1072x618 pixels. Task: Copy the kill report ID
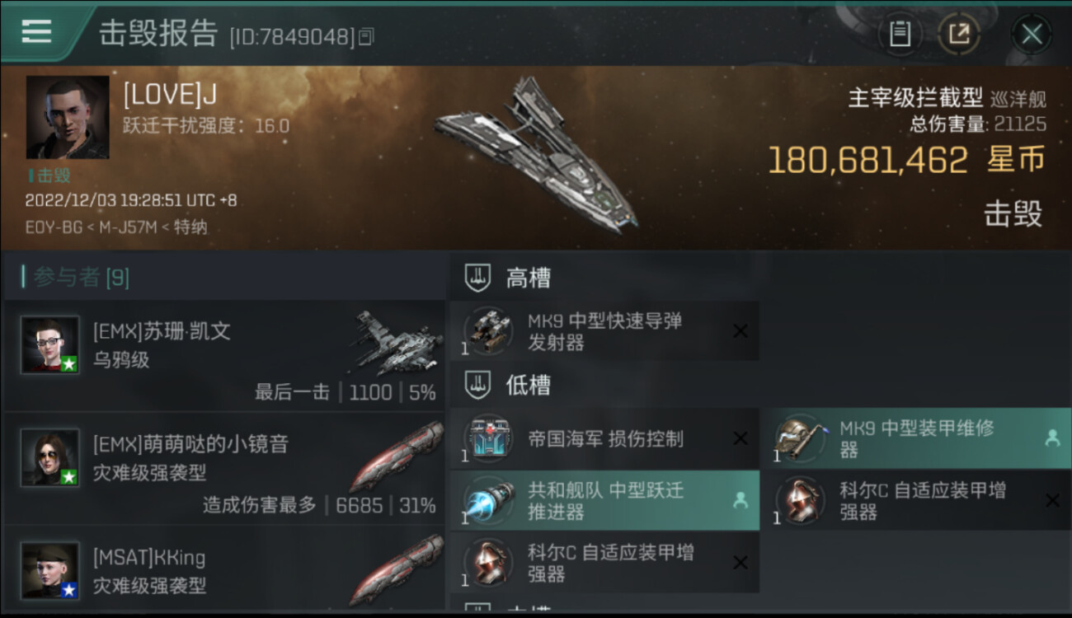(367, 36)
